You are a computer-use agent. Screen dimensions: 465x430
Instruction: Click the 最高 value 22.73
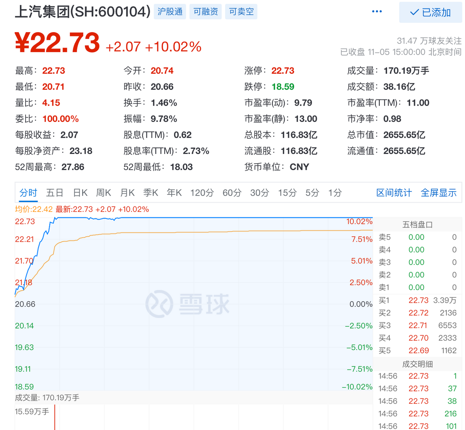(x=53, y=71)
